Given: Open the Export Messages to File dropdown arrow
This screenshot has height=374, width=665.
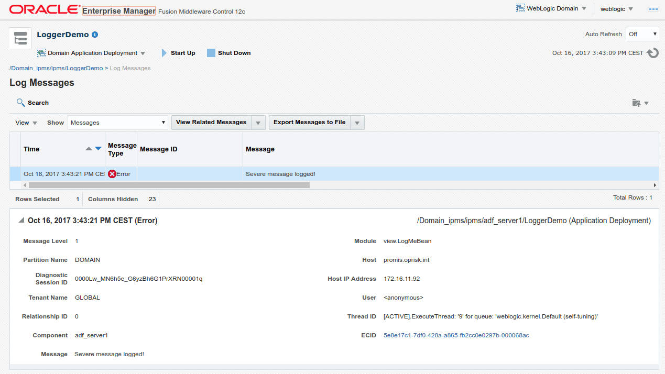Looking at the screenshot, I should coord(357,122).
